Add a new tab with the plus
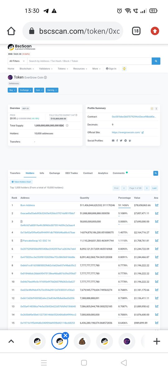 (x=157, y=341)
